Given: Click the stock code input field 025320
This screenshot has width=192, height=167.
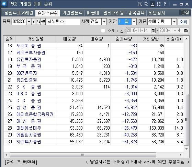Looking at the screenshot, I should click(19, 22).
